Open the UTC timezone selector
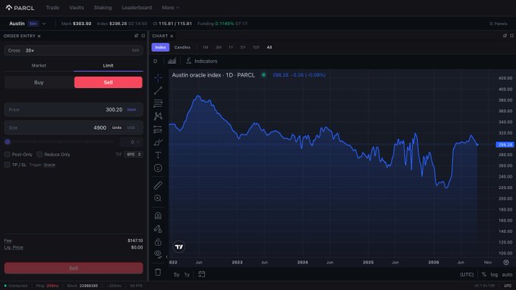Image resolution: width=516 pixels, height=290 pixels. click(x=467, y=274)
